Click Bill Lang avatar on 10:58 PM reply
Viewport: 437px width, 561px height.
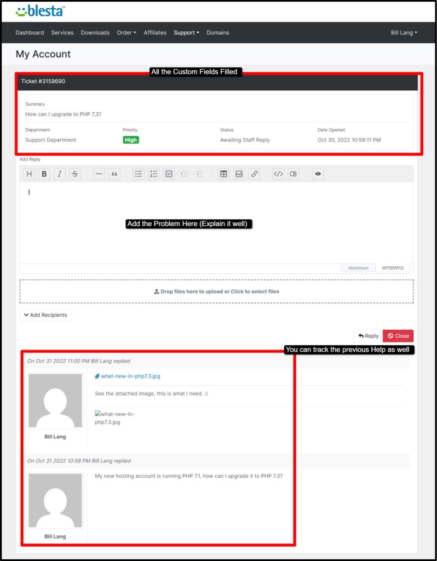click(x=55, y=500)
